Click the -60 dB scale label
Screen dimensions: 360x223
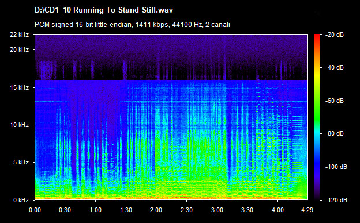pyautogui.click(x=335, y=101)
